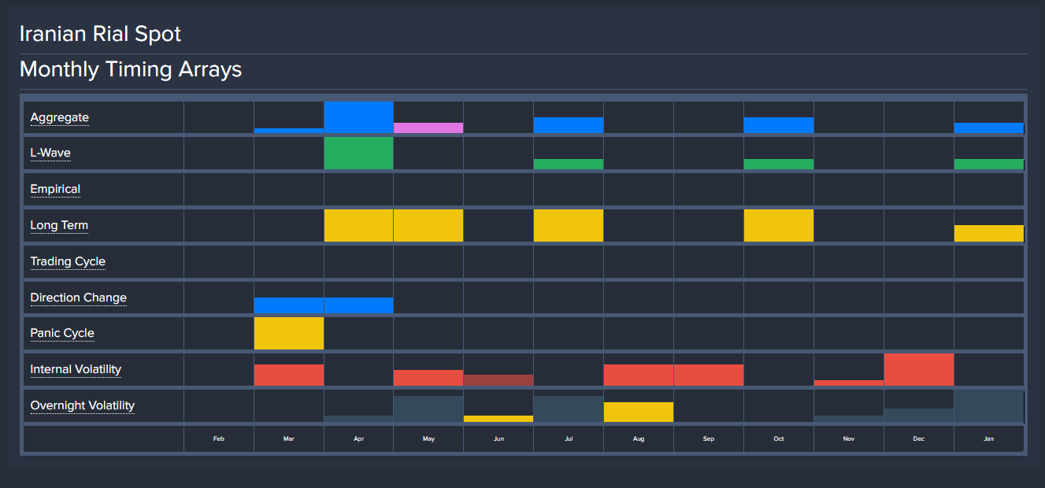The height and width of the screenshot is (488, 1045).
Task: Select the tall blue Aggregate bar for April
Action: click(359, 117)
